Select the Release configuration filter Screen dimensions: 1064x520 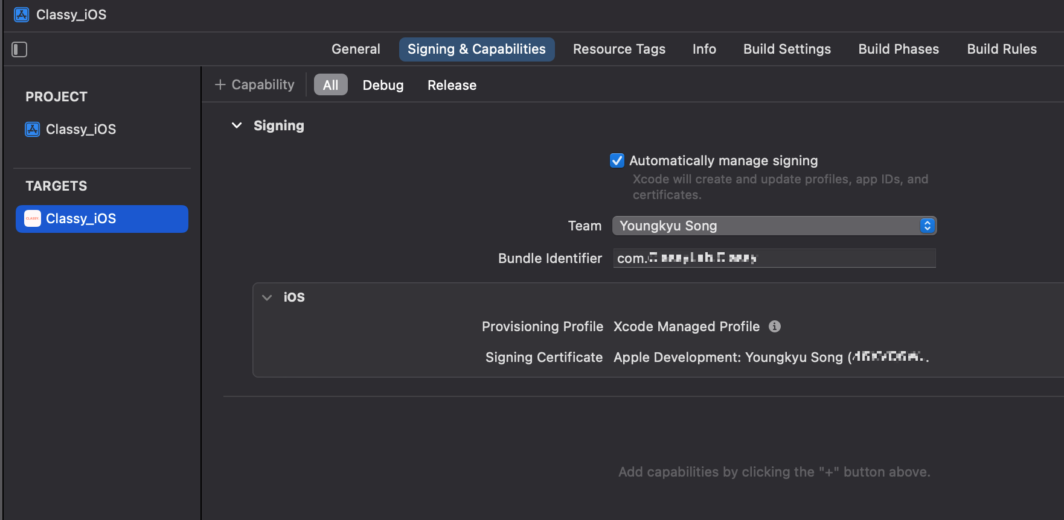[x=452, y=85]
